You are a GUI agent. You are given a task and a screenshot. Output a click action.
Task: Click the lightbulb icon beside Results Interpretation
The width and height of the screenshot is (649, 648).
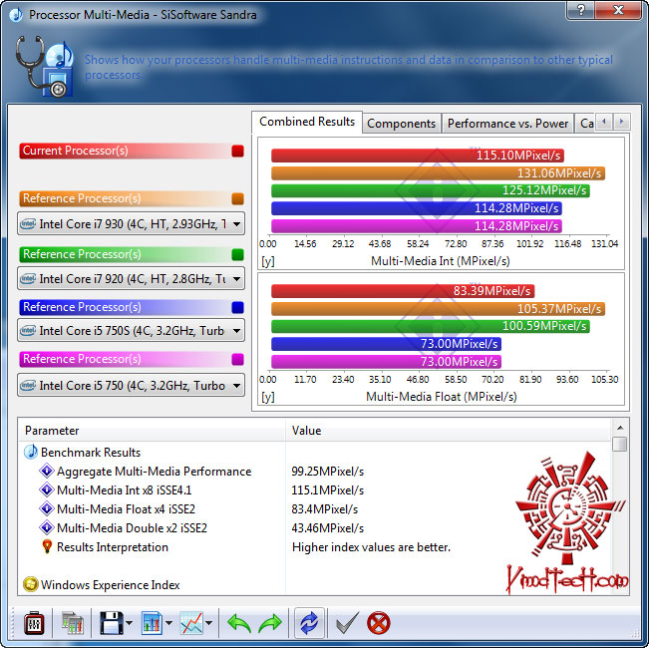47,546
